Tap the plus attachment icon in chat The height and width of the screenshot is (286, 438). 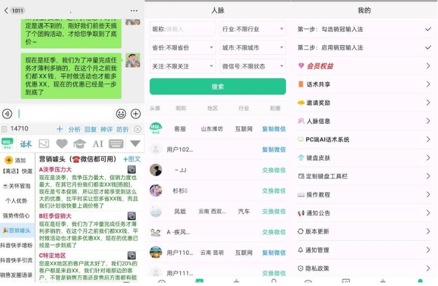[x=136, y=114]
